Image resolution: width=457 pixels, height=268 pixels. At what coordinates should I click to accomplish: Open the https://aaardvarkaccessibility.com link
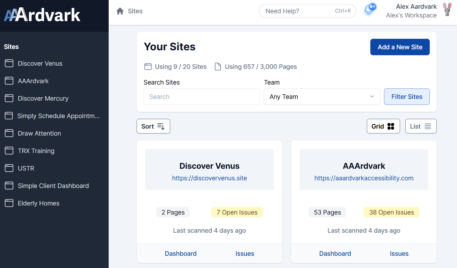pyautogui.click(x=364, y=178)
